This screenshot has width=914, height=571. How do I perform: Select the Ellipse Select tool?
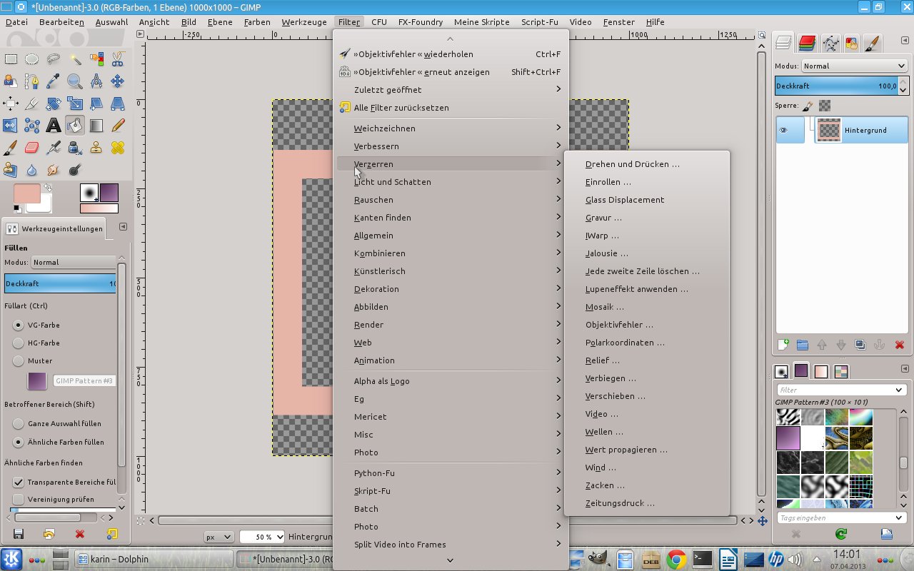[x=32, y=59]
